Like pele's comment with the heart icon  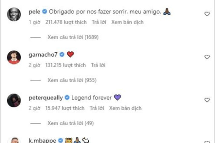[207, 14]
